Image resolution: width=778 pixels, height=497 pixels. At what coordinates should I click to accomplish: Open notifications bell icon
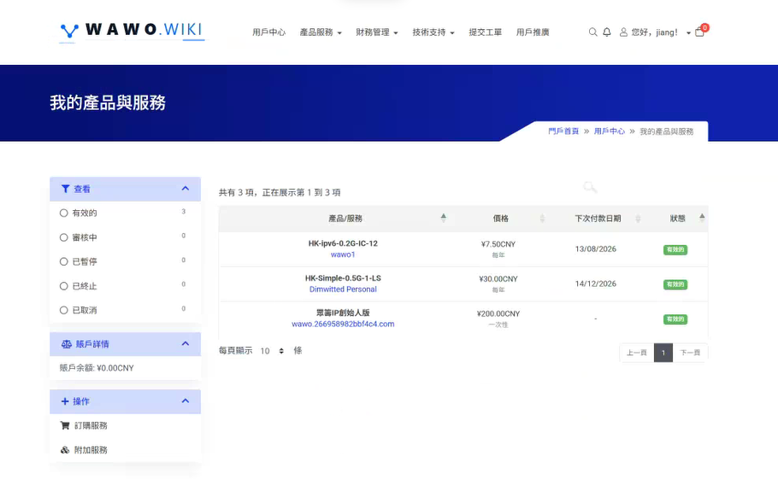[x=607, y=32]
